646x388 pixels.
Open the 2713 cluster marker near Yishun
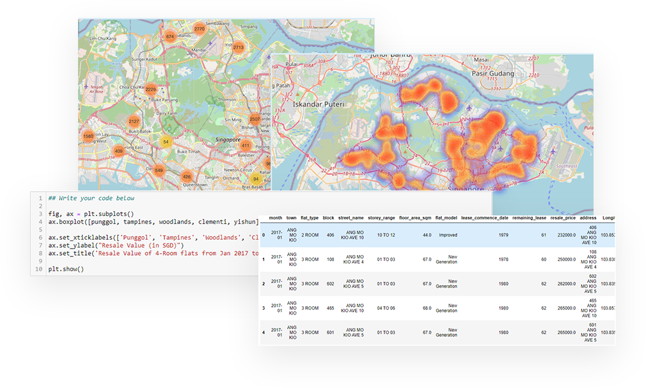pos(239,47)
